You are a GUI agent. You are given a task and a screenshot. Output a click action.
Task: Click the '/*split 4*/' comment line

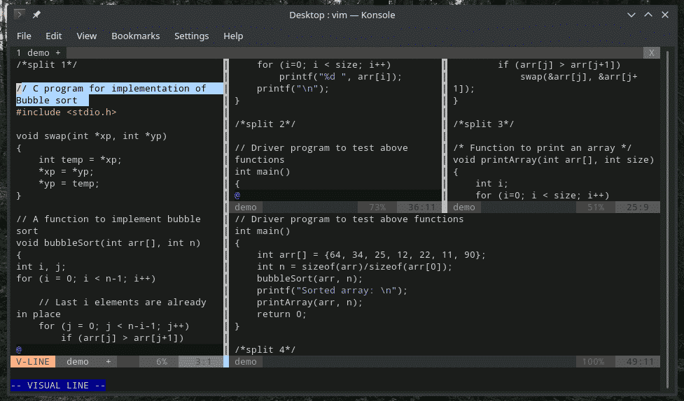[265, 349]
